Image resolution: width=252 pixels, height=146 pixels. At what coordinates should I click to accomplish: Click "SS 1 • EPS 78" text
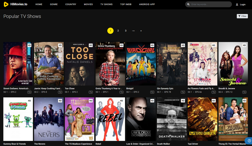(x=164, y=92)
